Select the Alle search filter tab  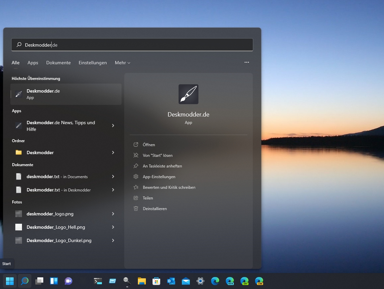coord(15,63)
